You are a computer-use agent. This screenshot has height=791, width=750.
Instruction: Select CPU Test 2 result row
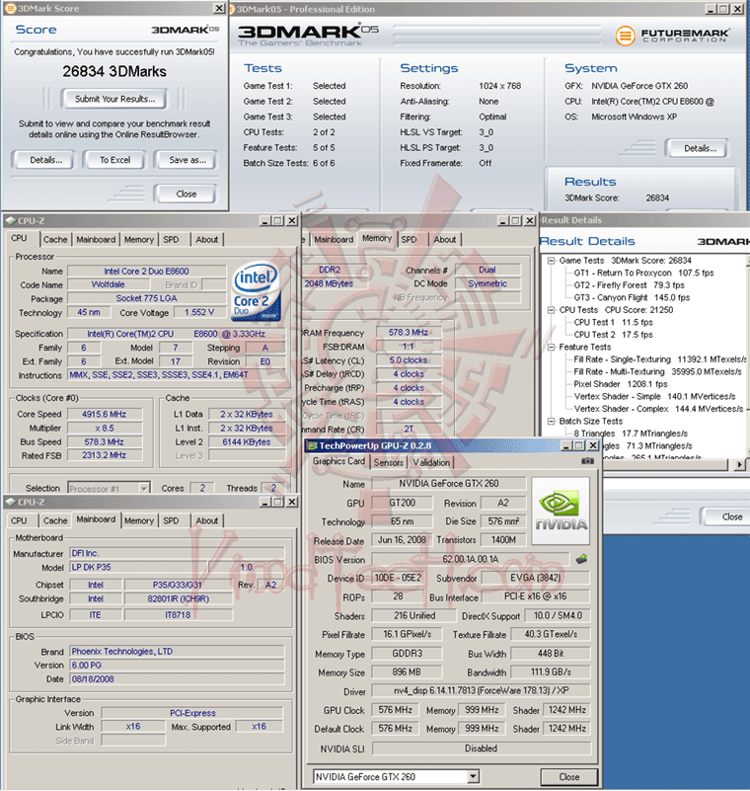(613, 335)
